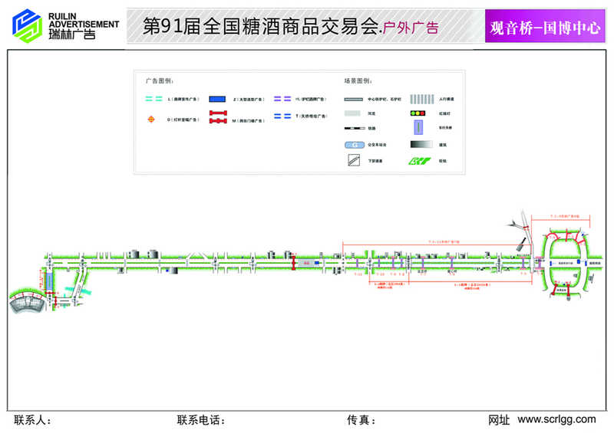Click the underpass tunnel legend icon
This screenshot has height=433, width=614.
353,160
